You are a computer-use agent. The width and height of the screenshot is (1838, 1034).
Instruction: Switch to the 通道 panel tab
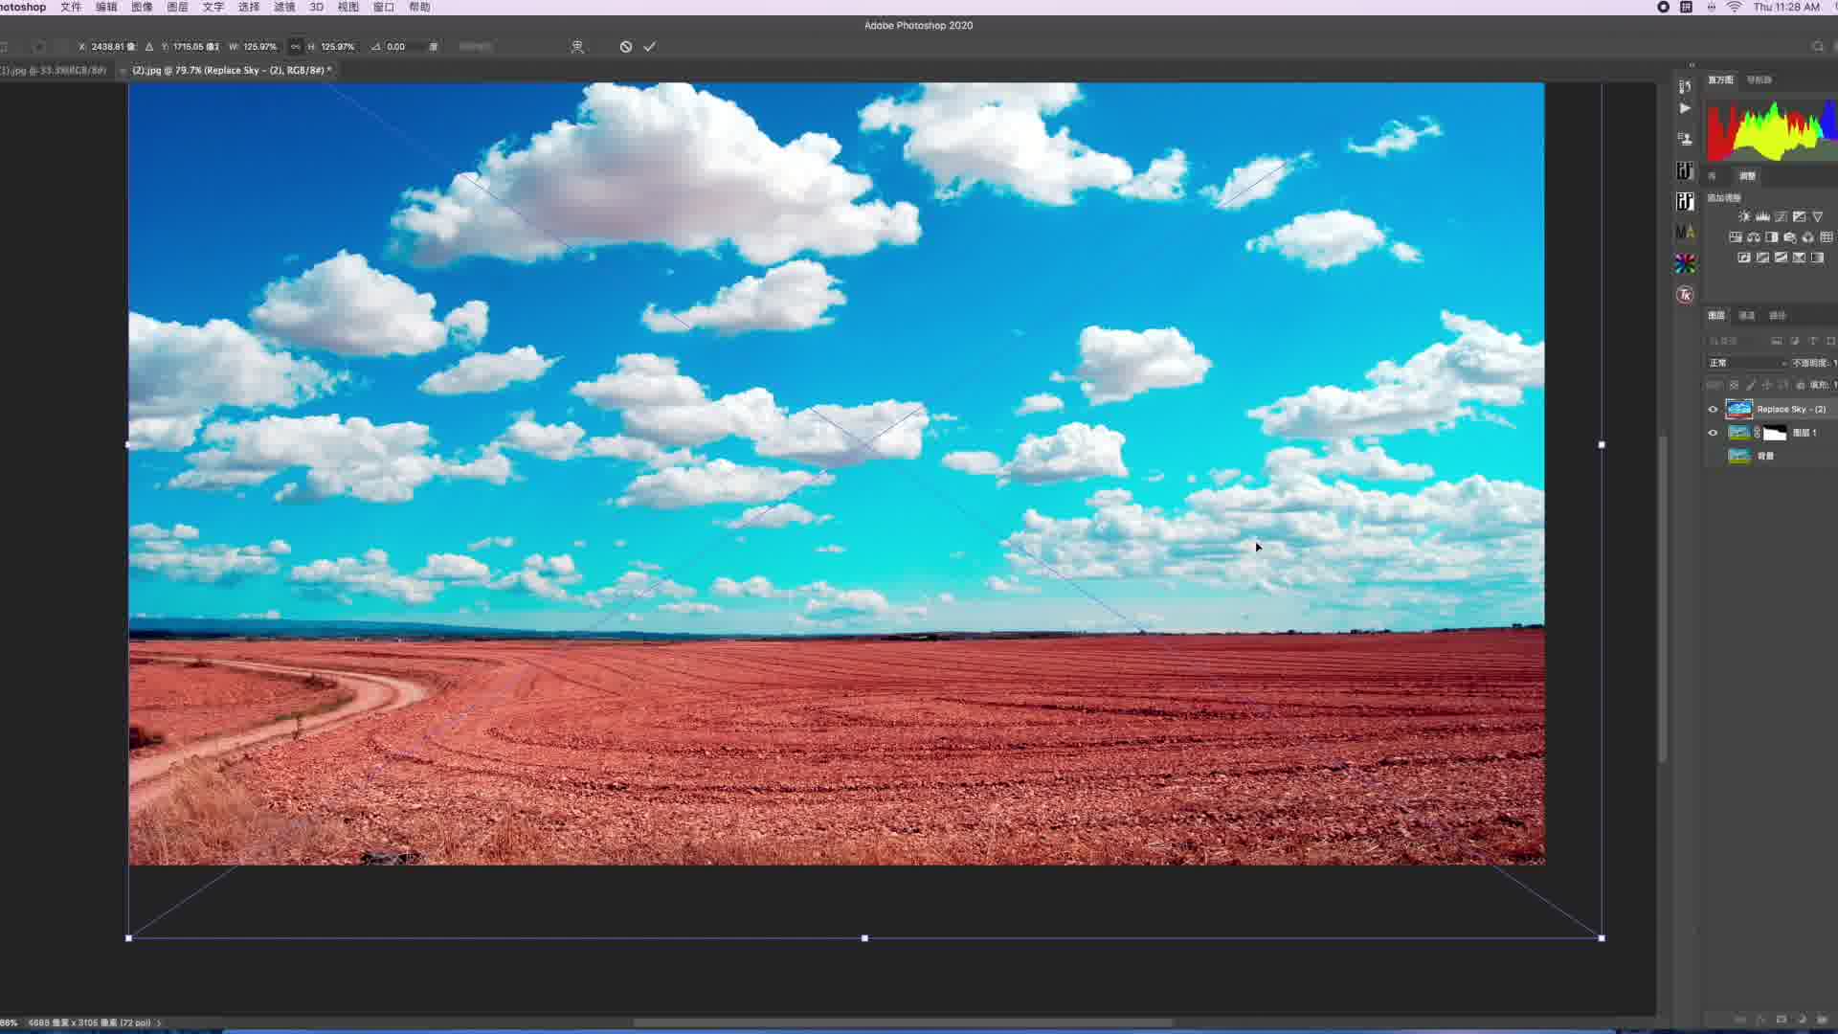coord(1746,315)
